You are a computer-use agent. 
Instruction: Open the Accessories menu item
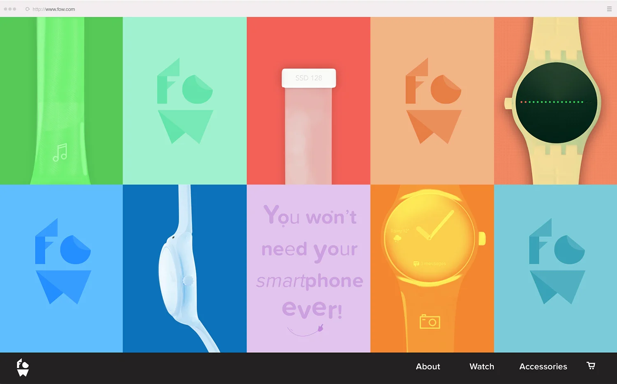pyautogui.click(x=543, y=366)
